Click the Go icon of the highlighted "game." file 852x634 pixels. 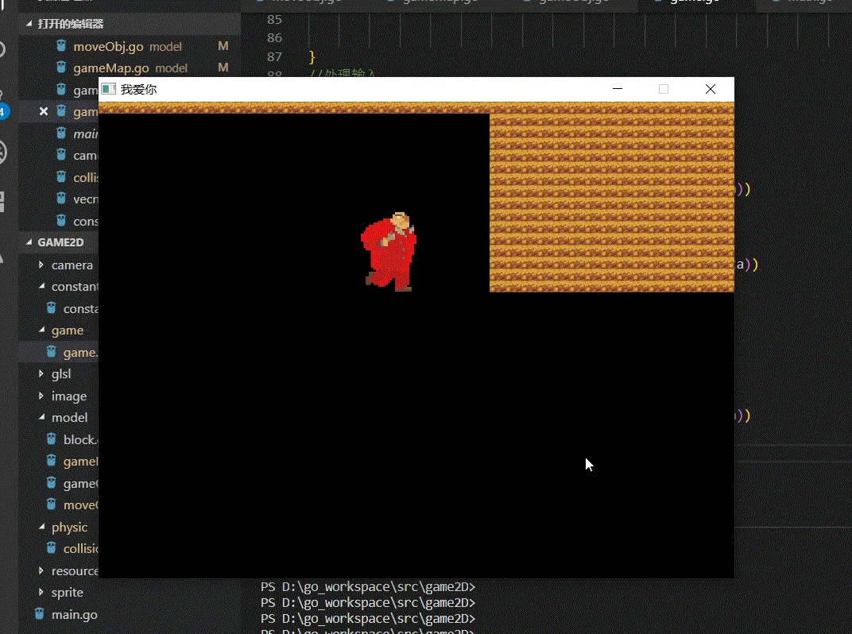point(51,352)
